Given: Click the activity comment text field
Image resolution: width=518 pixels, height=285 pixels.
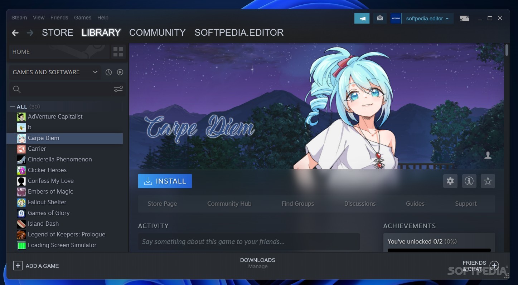Looking at the screenshot, I should [x=249, y=242].
